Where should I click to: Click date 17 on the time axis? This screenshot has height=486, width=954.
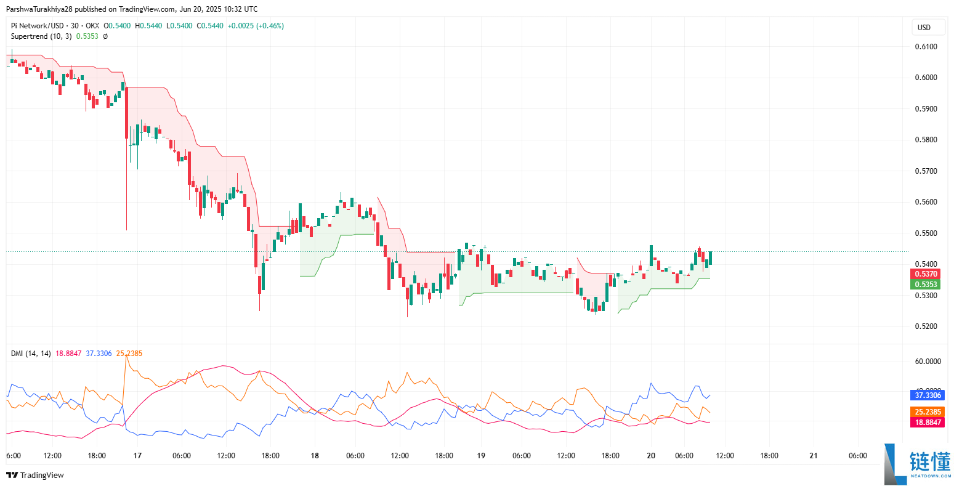[x=137, y=456]
